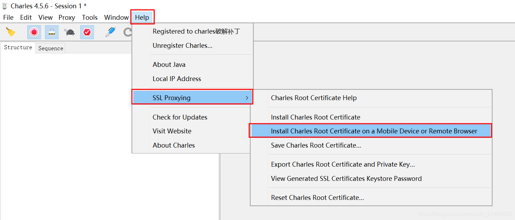Clear the session with the broom icon
Image resolution: width=515 pixels, height=220 pixels.
11,32
